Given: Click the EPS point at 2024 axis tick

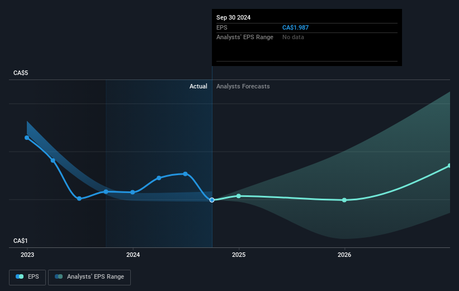Looking at the screenshot, I should 133,193.
